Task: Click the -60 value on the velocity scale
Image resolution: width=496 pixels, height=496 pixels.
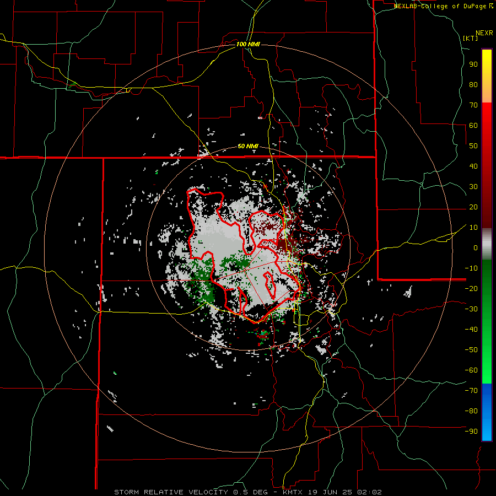Action: pyautogui.click(x=471, y=370)
